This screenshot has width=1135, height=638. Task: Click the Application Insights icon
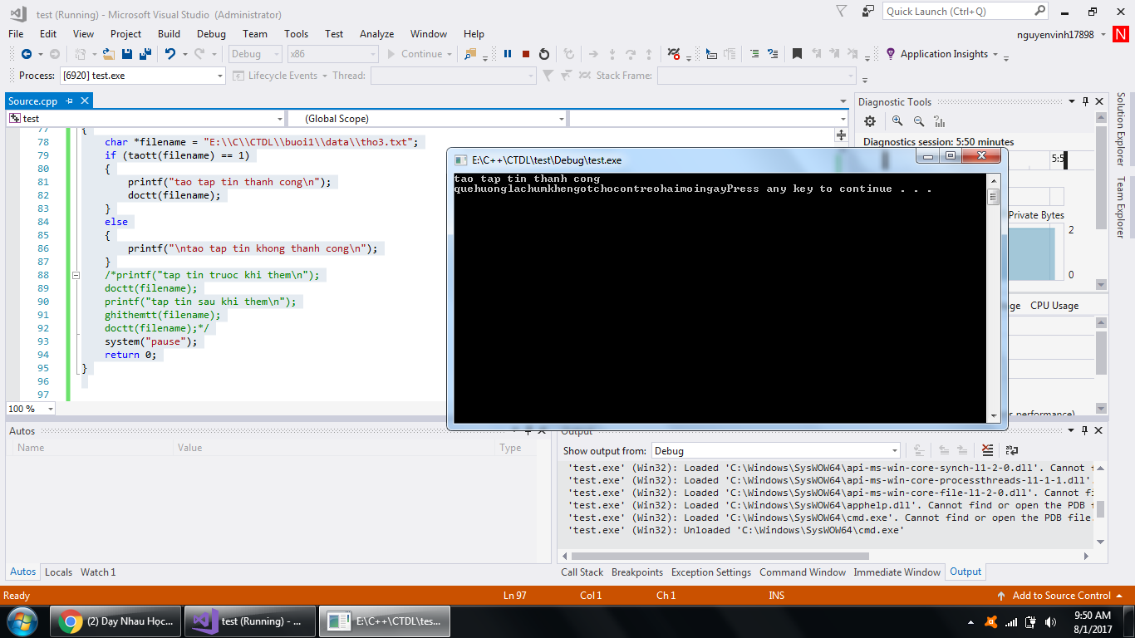[x=892, y=53]
